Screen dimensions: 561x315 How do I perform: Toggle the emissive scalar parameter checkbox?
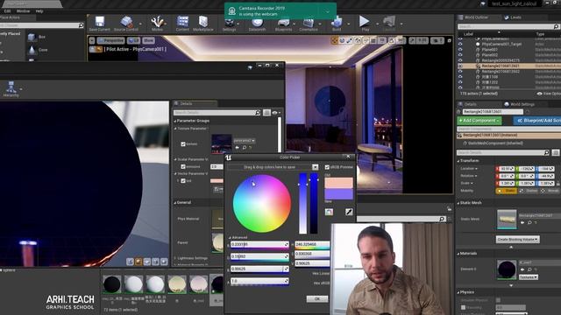[183, 166]
